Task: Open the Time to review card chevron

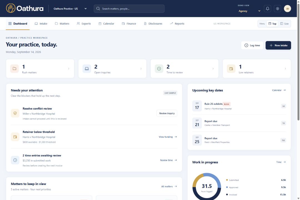Action: click(x=213, y=69)
